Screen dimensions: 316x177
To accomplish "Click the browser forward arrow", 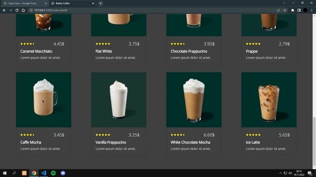I will coord(11,10).
